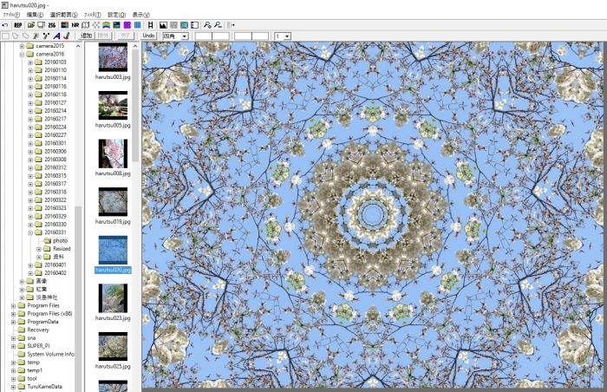
Task: Open the 選択範囲 menu
Action: [x=63, y=15]
